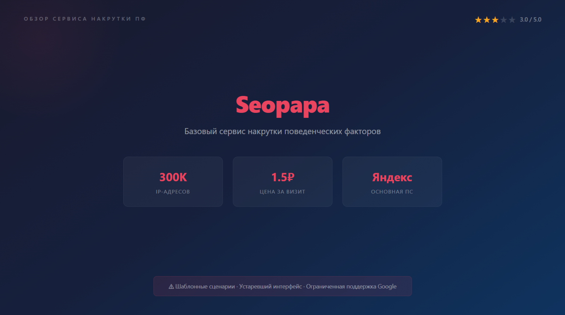Select the third gold rating star
565x315 pixels.
(x=495, y=20)
